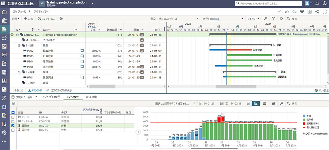Open the folder icon in left sidebar
329x150 pixels.
point(4,63)
